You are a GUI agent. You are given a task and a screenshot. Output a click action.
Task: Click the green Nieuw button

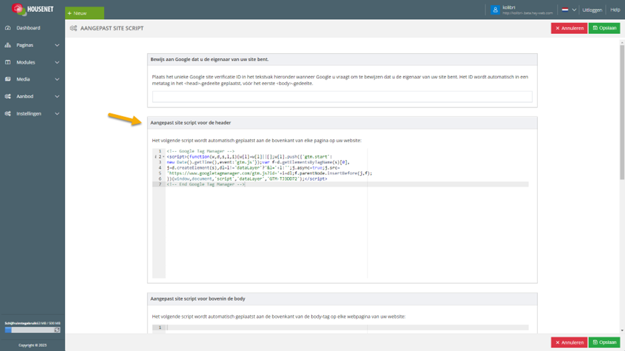click(x=84, y=13)
